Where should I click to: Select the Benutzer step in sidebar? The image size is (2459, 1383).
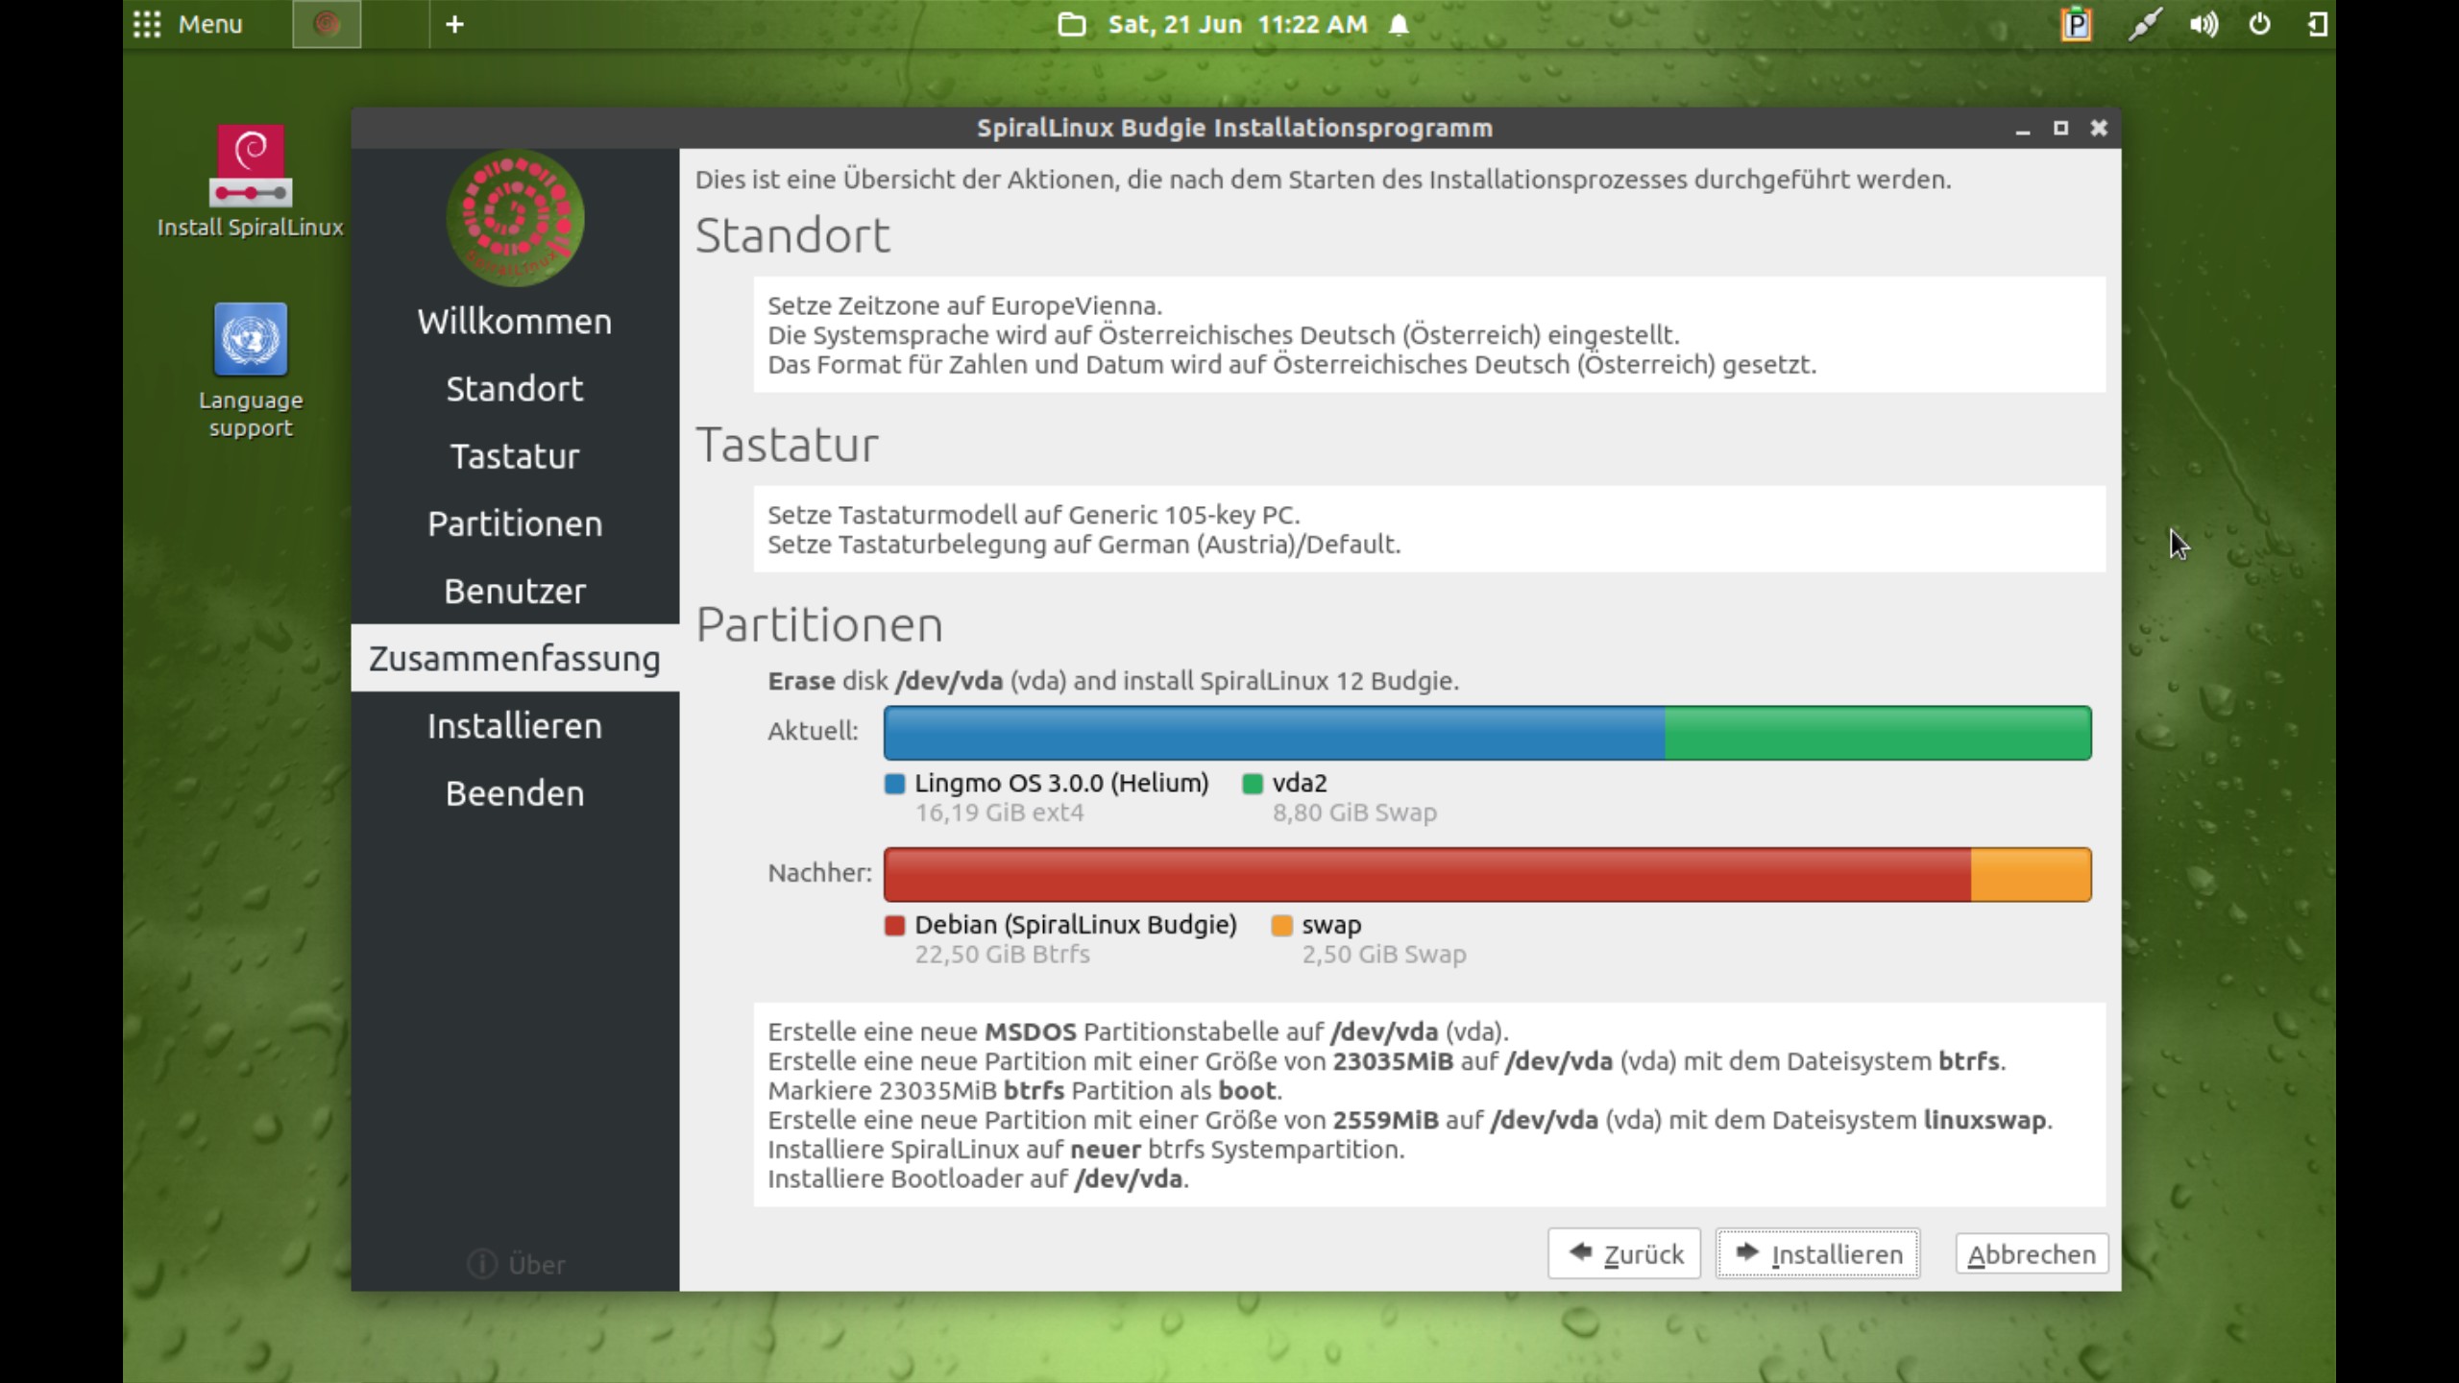coord(515,591)
